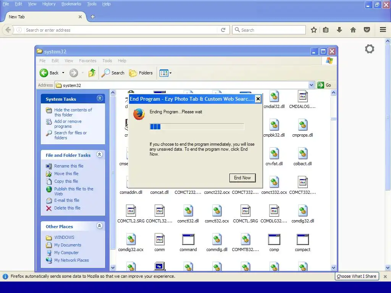Collapse the System Tasks panel
The width and height of the screenshot is (391, 293).
click(100, 98)
